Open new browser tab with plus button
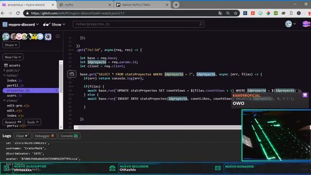Screen dimensions: 311x175 point(176,5)
